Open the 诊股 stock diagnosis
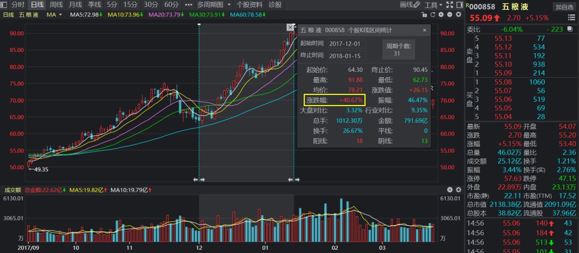The width and height of the screenshot is (579, 253). pyautogui.click(x=274, y=5)
